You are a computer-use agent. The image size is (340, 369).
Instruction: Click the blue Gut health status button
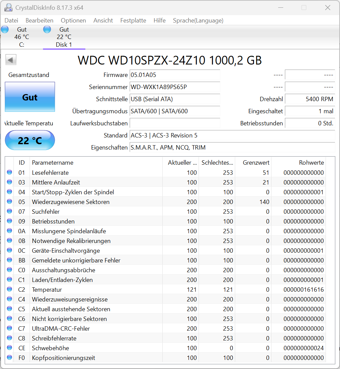pos(30,97)
